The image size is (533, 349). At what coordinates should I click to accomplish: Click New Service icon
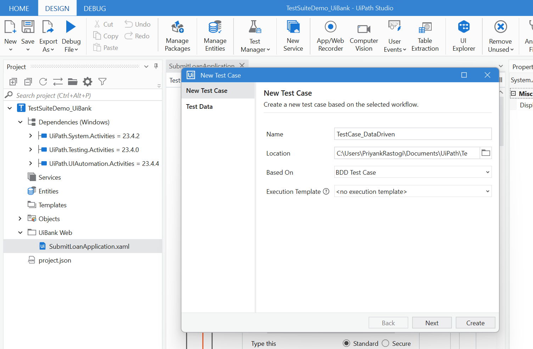tap(293, 27)
